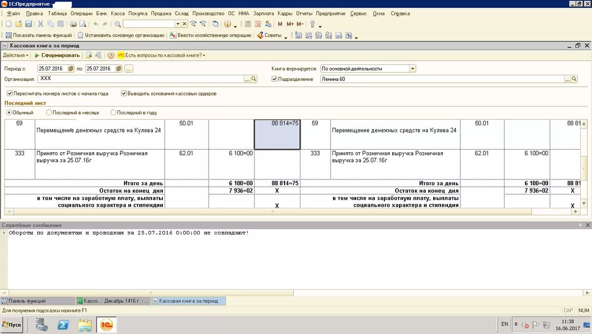The height and width of the screenshot is (334, 592).
Task: Click magnifier icon next to Подразделение field
Action: (574, 79)
